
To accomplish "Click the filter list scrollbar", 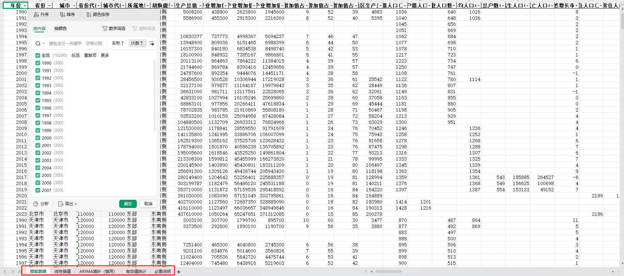I will 155,95.
